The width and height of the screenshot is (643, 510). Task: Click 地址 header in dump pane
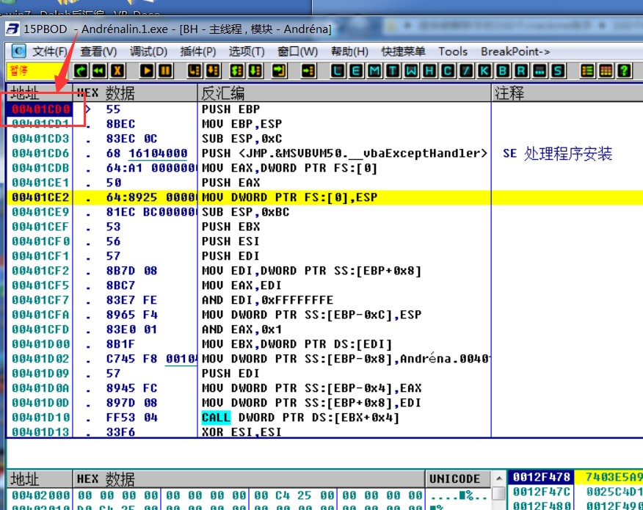tap(40, 479)
